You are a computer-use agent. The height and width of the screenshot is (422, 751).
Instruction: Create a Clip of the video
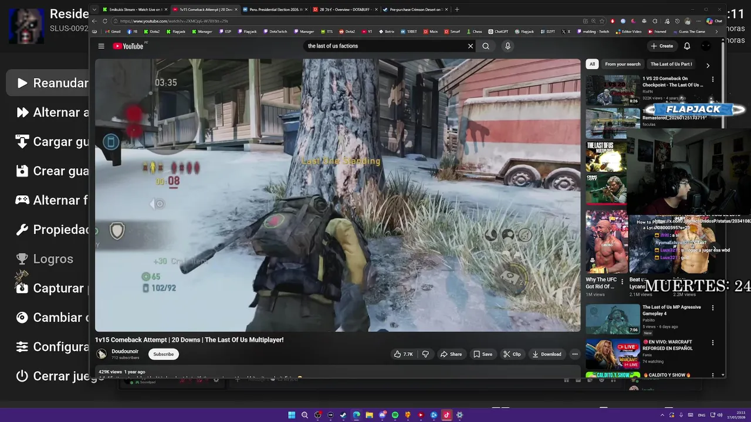(512, 354)
